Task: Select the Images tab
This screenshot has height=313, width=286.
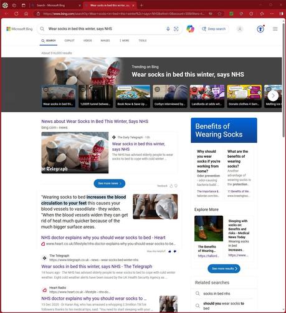Action: click(105, 41)
